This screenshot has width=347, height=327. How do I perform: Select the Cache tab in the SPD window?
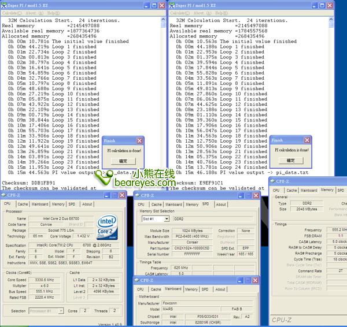point(157,205)
